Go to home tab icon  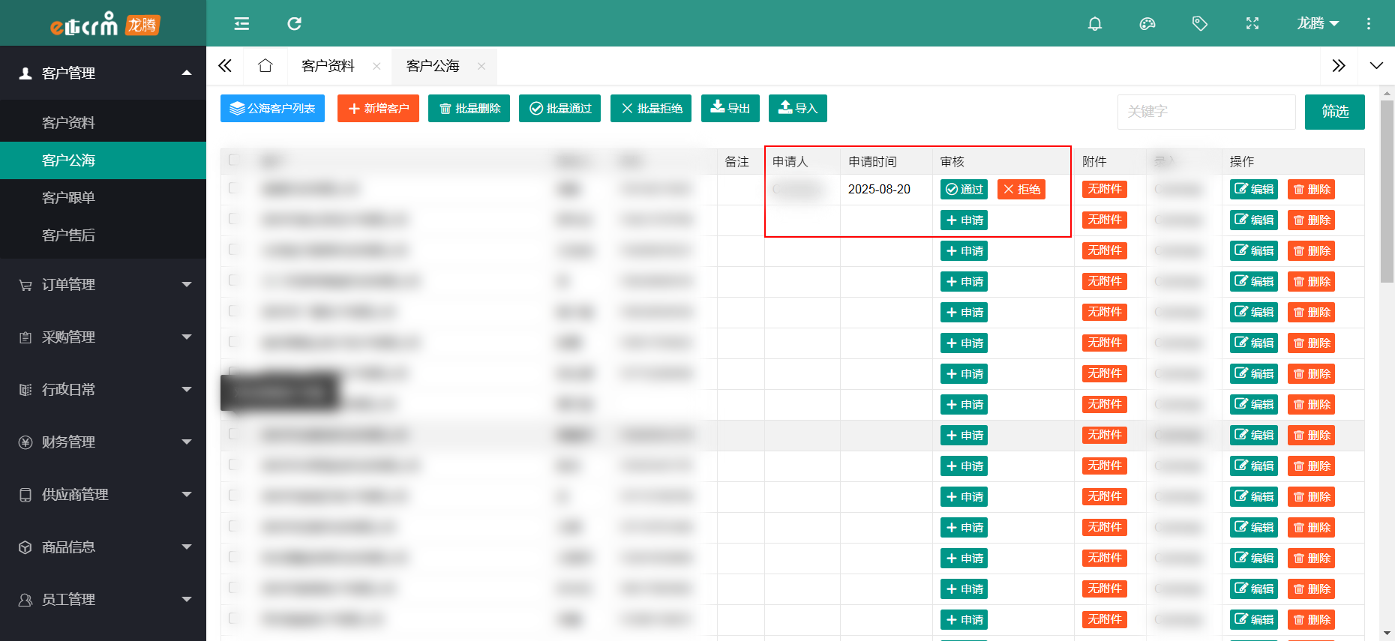coord(265,66)
